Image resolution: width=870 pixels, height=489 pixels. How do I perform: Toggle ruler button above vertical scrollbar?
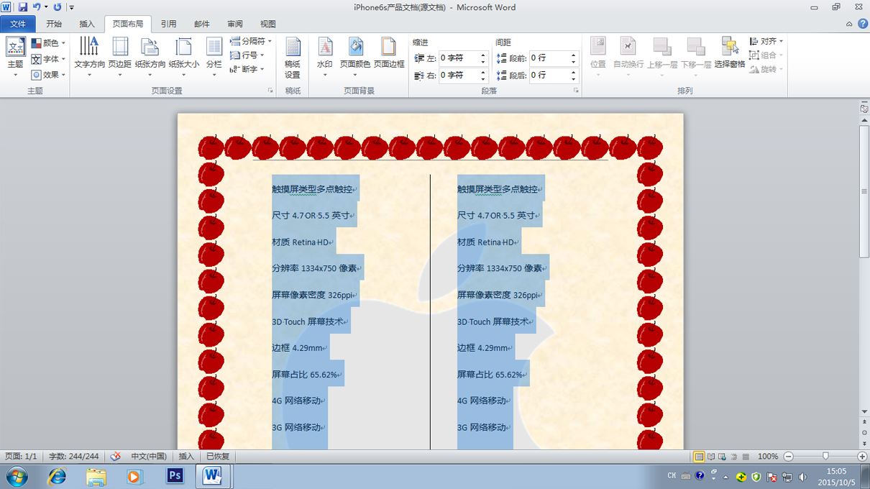point(864,108)
